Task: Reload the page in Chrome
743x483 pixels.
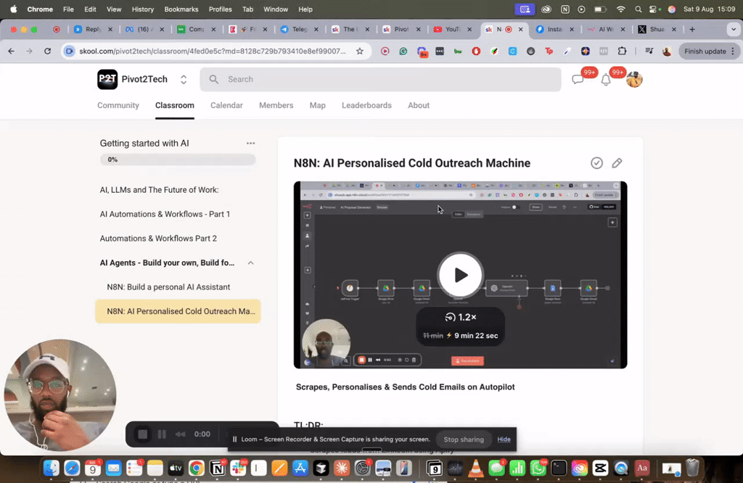Action: (x=47, y=51)
